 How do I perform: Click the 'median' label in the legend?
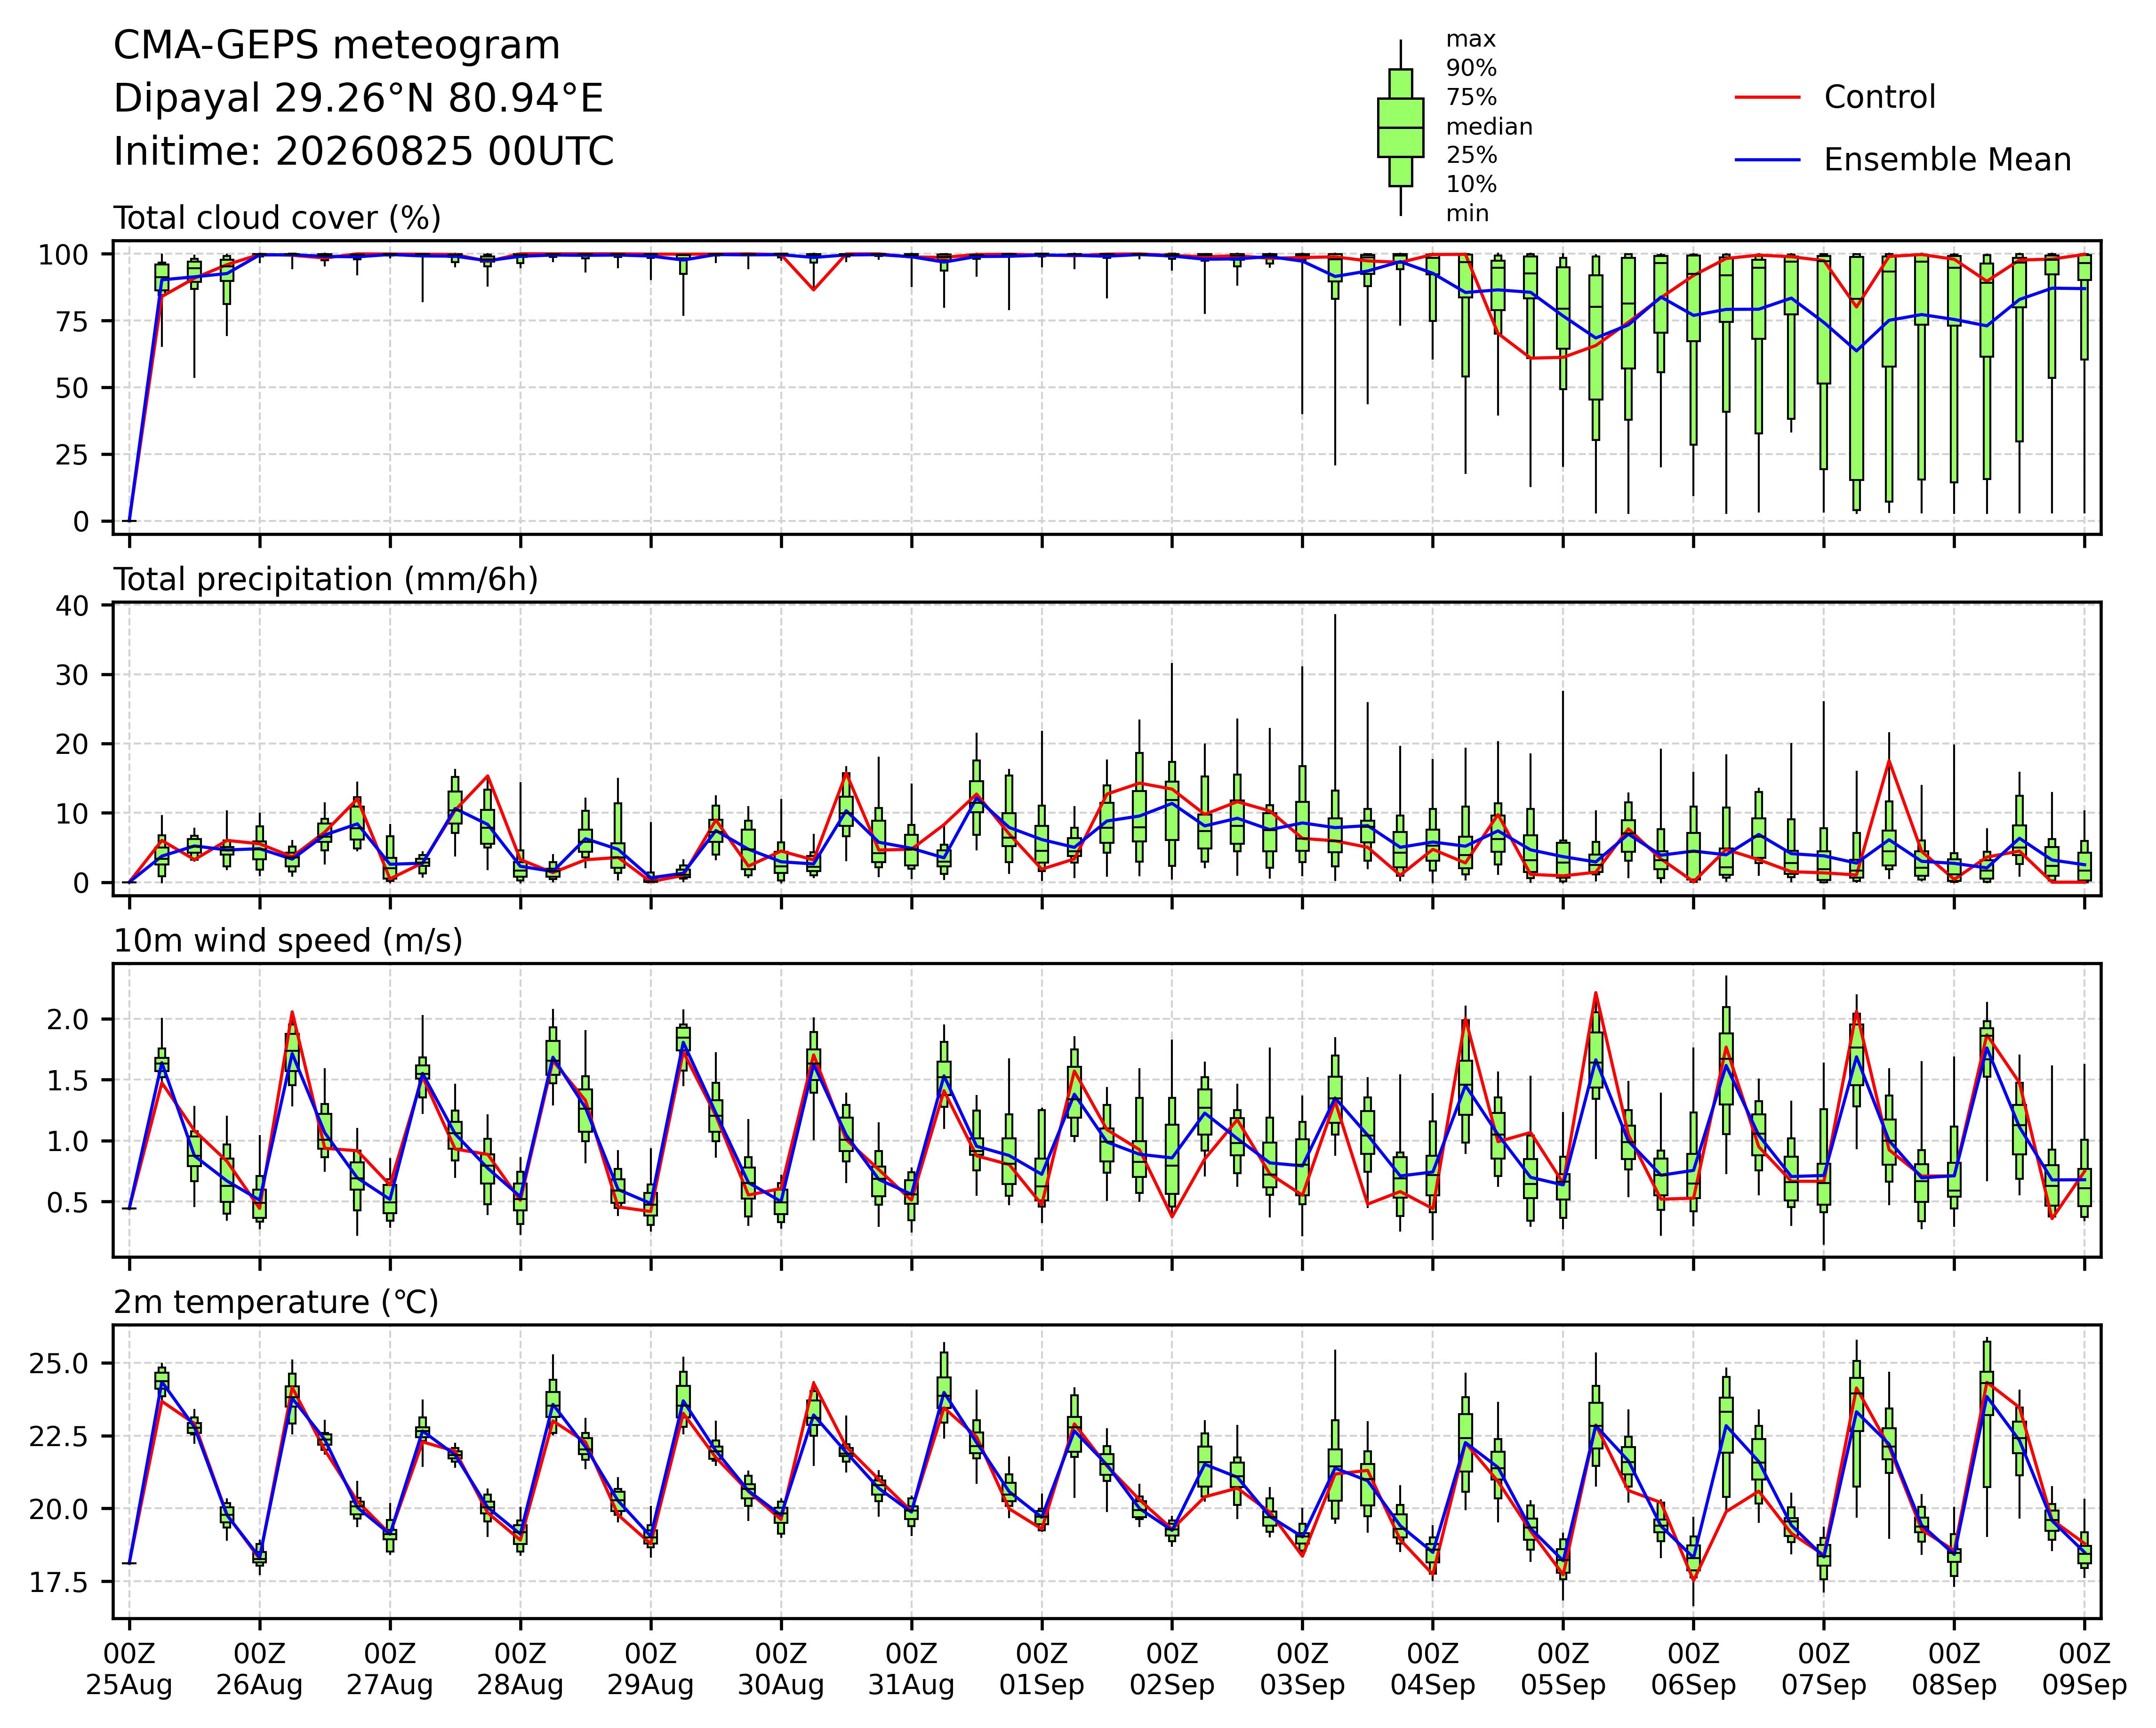click(x=1489, y=127)
